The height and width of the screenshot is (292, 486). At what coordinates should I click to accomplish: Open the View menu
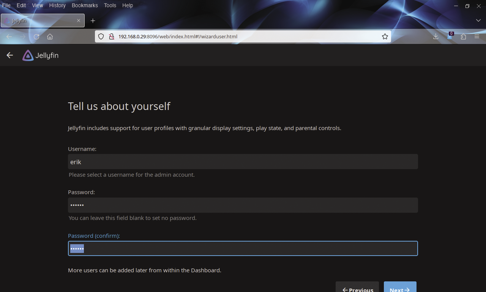pyautogui.click(x=38, y=5)
